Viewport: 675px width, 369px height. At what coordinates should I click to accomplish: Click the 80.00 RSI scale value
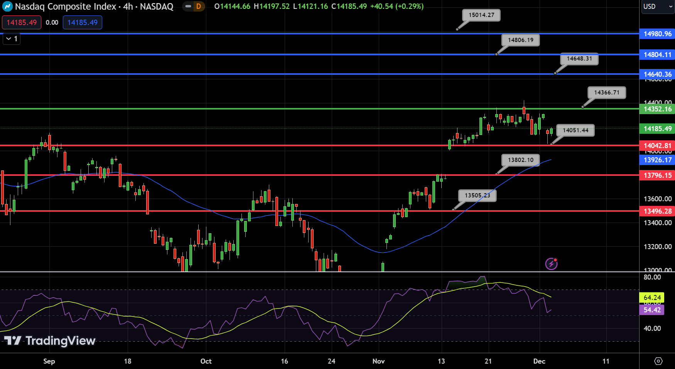click(652, 277)
